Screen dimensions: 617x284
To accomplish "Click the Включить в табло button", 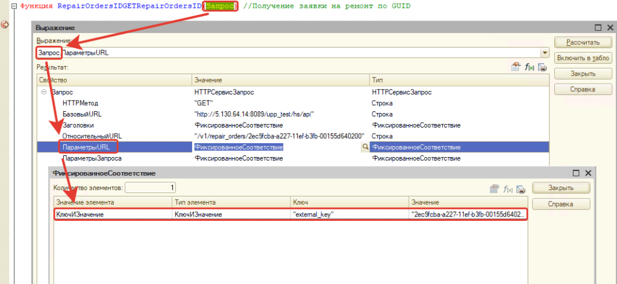I will [583, 58].
